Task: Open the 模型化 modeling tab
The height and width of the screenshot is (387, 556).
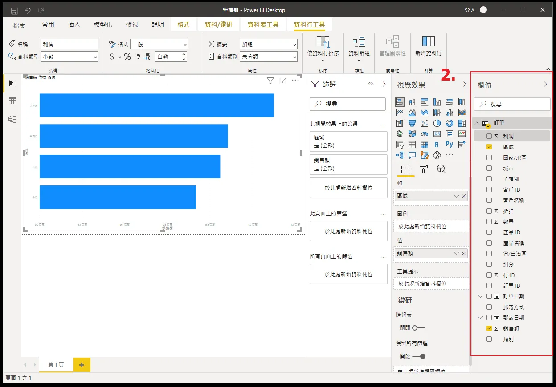Action: tap(103, 24)
